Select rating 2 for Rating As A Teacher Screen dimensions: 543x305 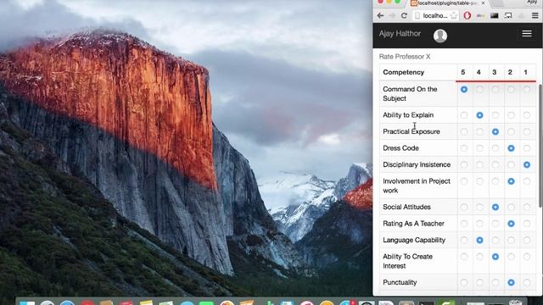511,224
